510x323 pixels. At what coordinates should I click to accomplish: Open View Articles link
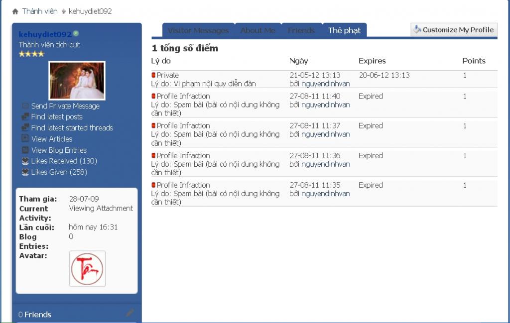pos(52,139)
